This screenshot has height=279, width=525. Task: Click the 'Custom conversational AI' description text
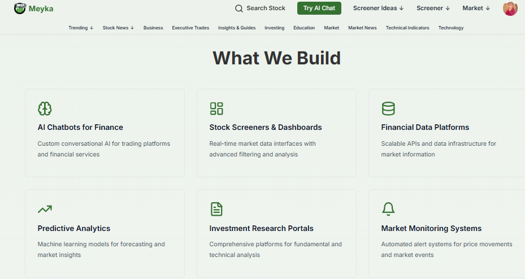coord(104,149)
